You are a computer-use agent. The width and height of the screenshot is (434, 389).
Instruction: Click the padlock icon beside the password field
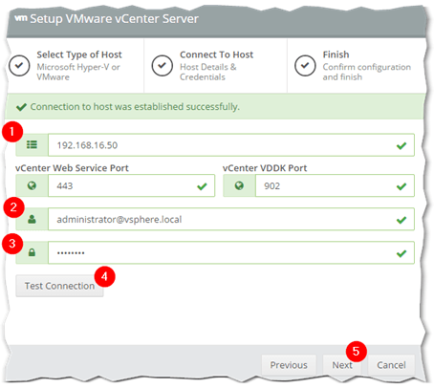[32, 253]
